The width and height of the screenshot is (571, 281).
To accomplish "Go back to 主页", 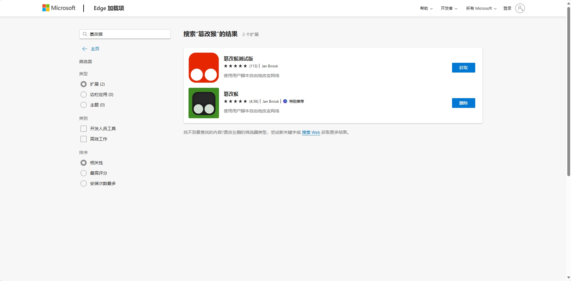I will 95,48.
